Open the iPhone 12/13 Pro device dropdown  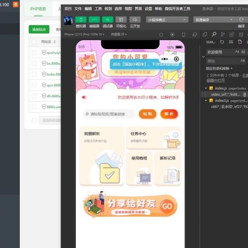pos(84,34)
